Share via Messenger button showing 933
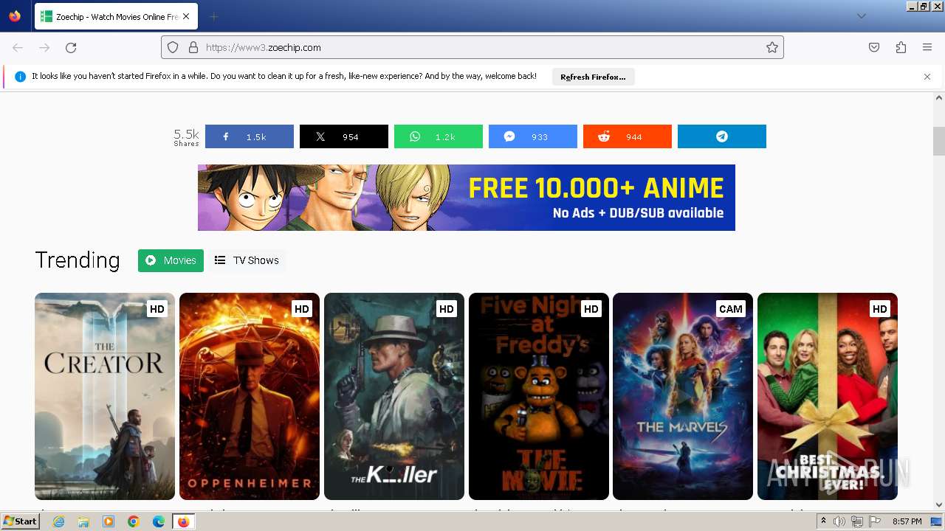Viewport: 945px width, 531px height. click(x=533, y=136)
